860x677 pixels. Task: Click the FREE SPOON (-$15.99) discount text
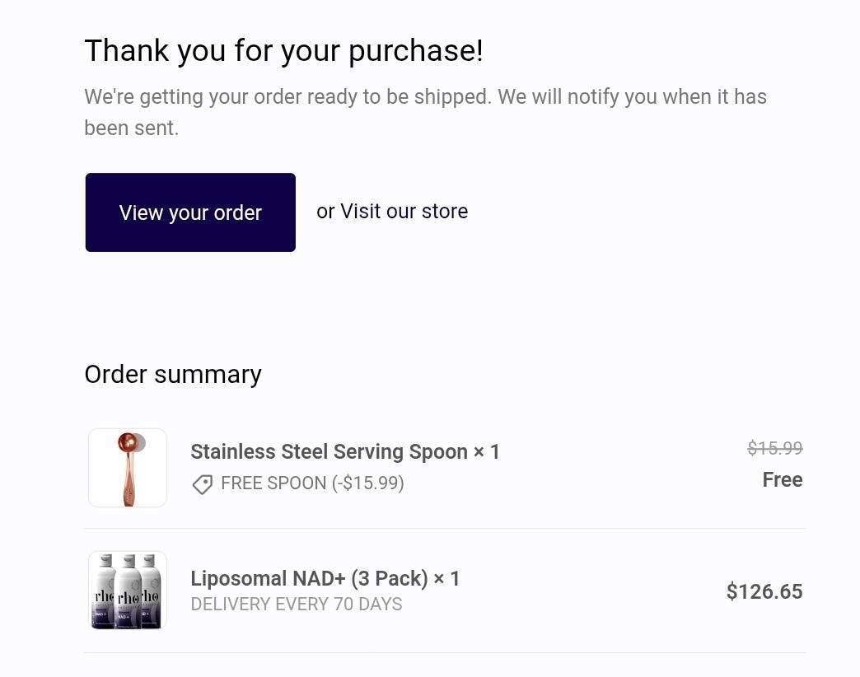coord(312,483)
